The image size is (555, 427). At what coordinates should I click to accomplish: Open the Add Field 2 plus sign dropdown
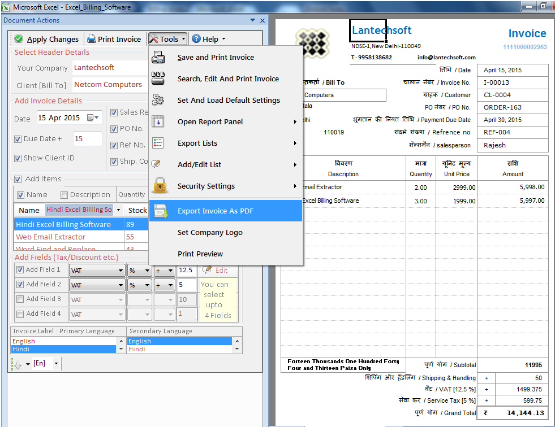click(x=171, y=285)
